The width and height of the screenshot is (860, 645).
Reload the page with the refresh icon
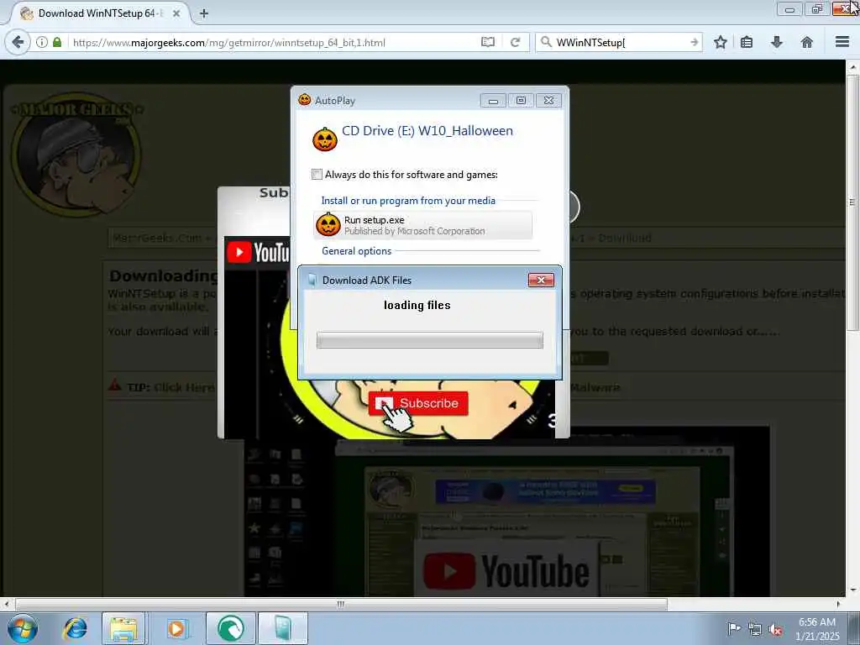pyautogui.click(x=515, y=42)
